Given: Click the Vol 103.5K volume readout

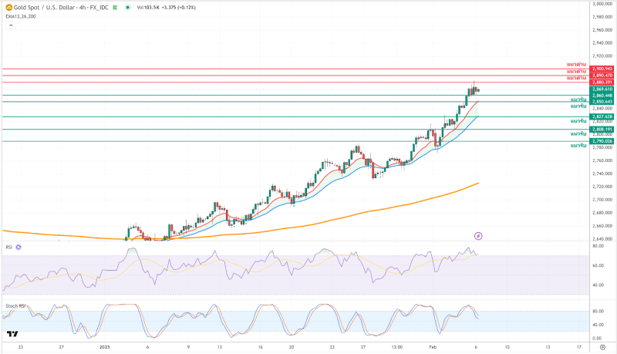Looking at the screenshot, I should coord(147,7).
